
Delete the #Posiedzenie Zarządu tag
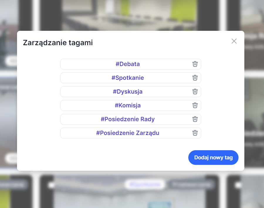pyautogui.click(x=195, y=133)
